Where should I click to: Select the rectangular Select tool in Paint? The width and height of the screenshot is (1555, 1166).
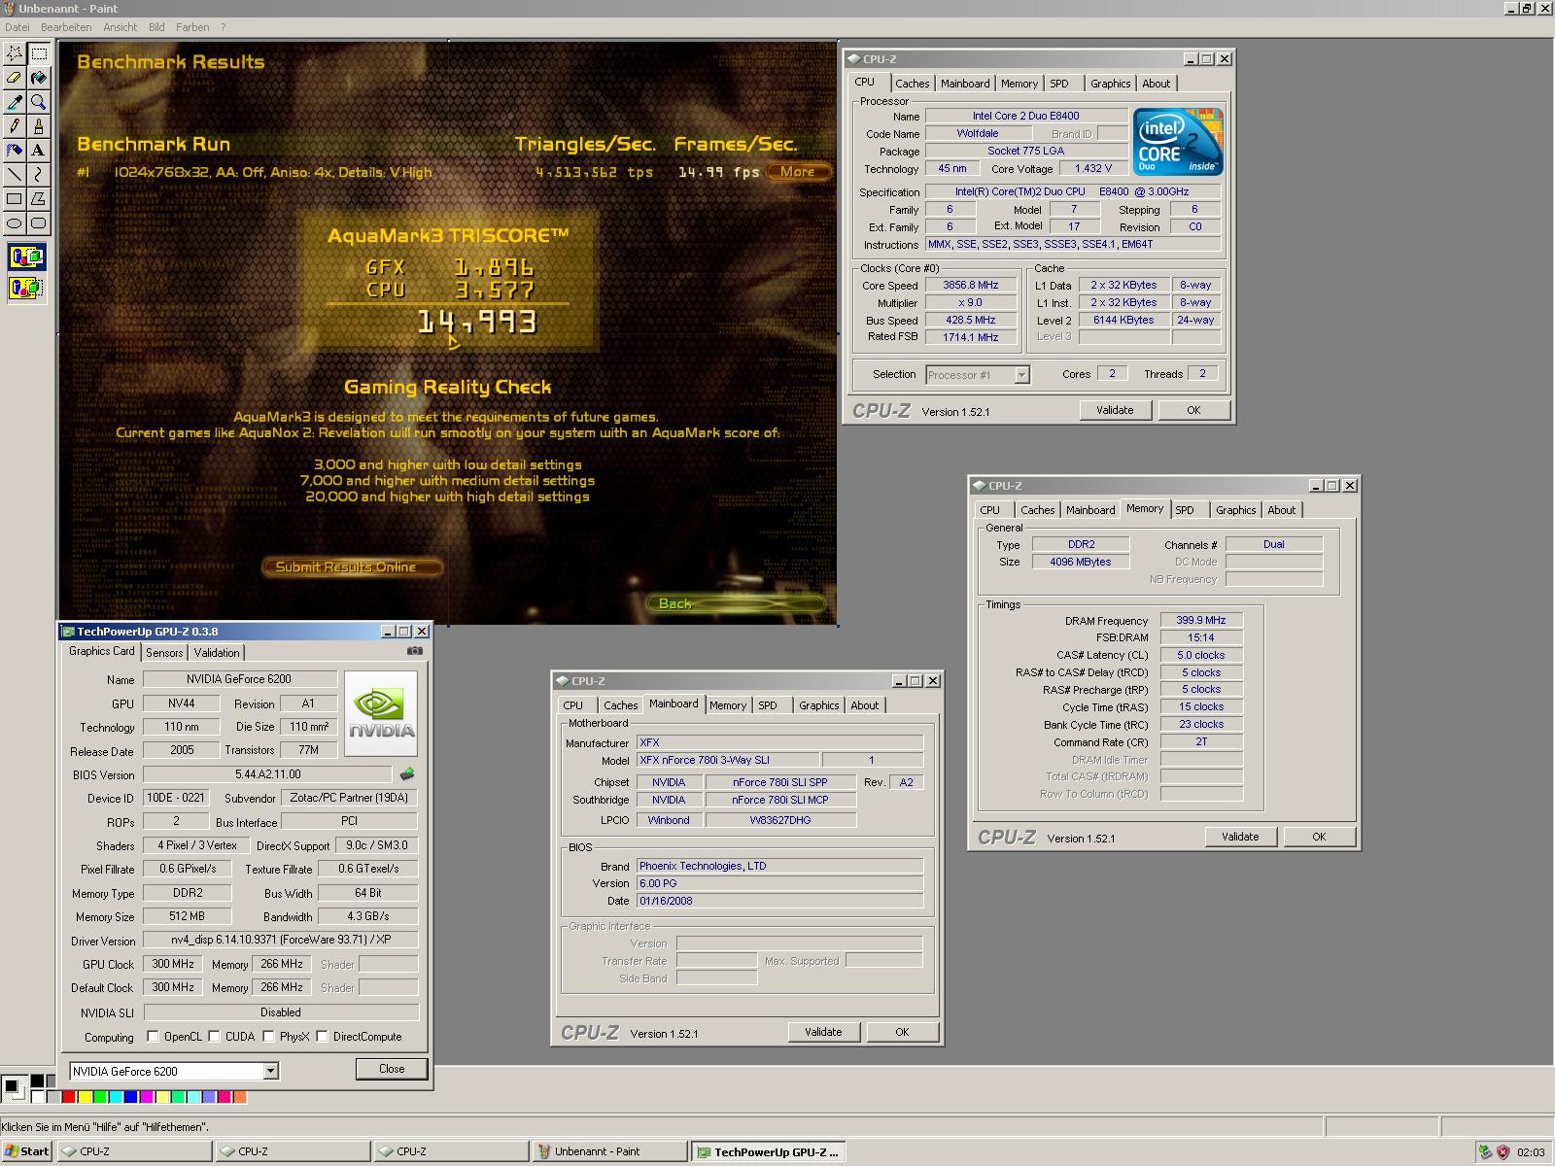39,53
